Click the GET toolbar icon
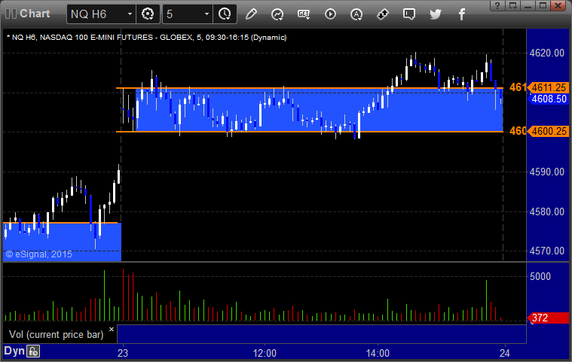The height and width of the screenshot is (362, 572). 304,14
